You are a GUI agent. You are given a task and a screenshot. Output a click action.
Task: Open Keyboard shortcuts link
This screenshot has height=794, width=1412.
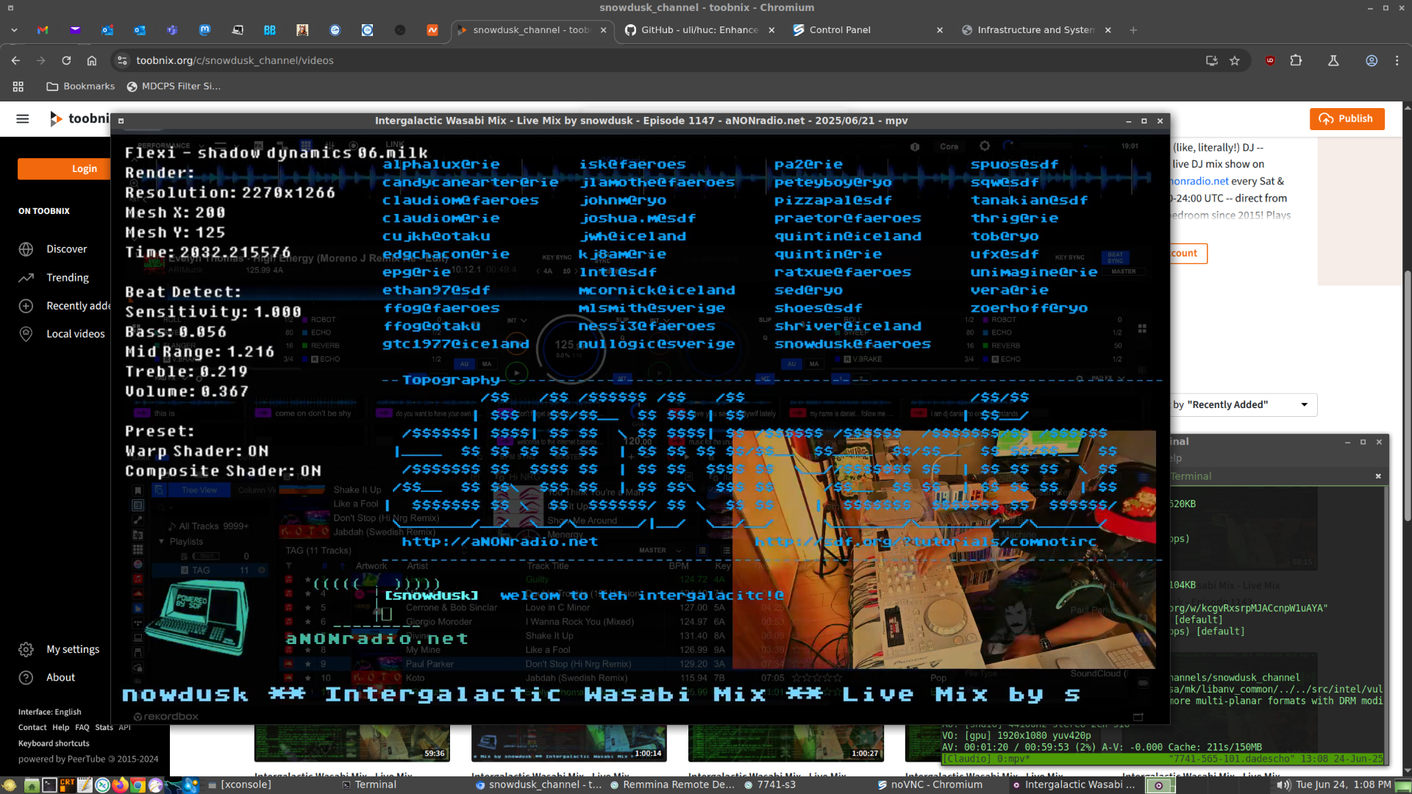pos(54,743)
